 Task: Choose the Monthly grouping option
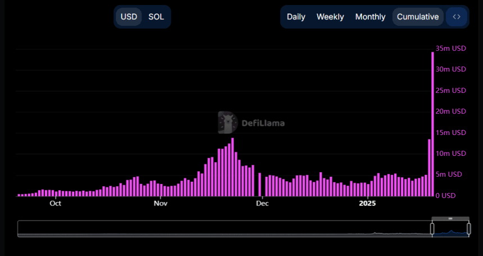point(370,17)
